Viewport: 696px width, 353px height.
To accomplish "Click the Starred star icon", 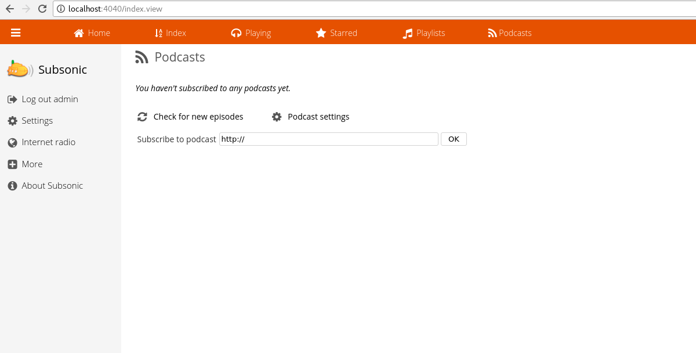I will 321,33.
